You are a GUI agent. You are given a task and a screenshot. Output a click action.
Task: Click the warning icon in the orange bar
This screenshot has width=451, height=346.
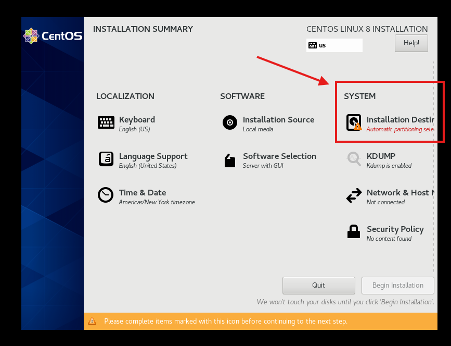pyautogui.click(x=92, y=321)
